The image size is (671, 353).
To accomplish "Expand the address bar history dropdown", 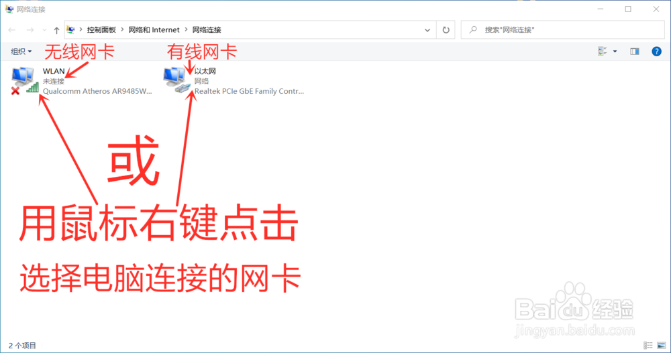I will 427,30.
